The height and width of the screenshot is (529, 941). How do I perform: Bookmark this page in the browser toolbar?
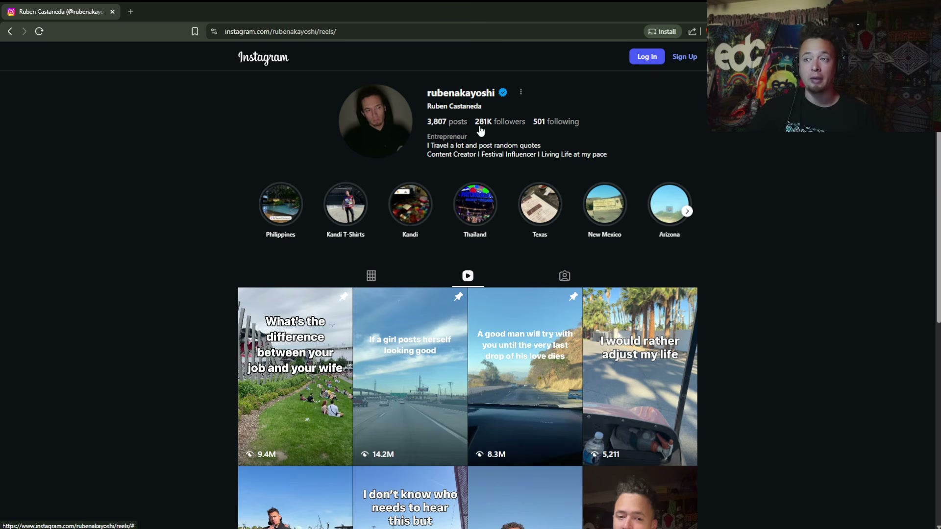[195, 31]
